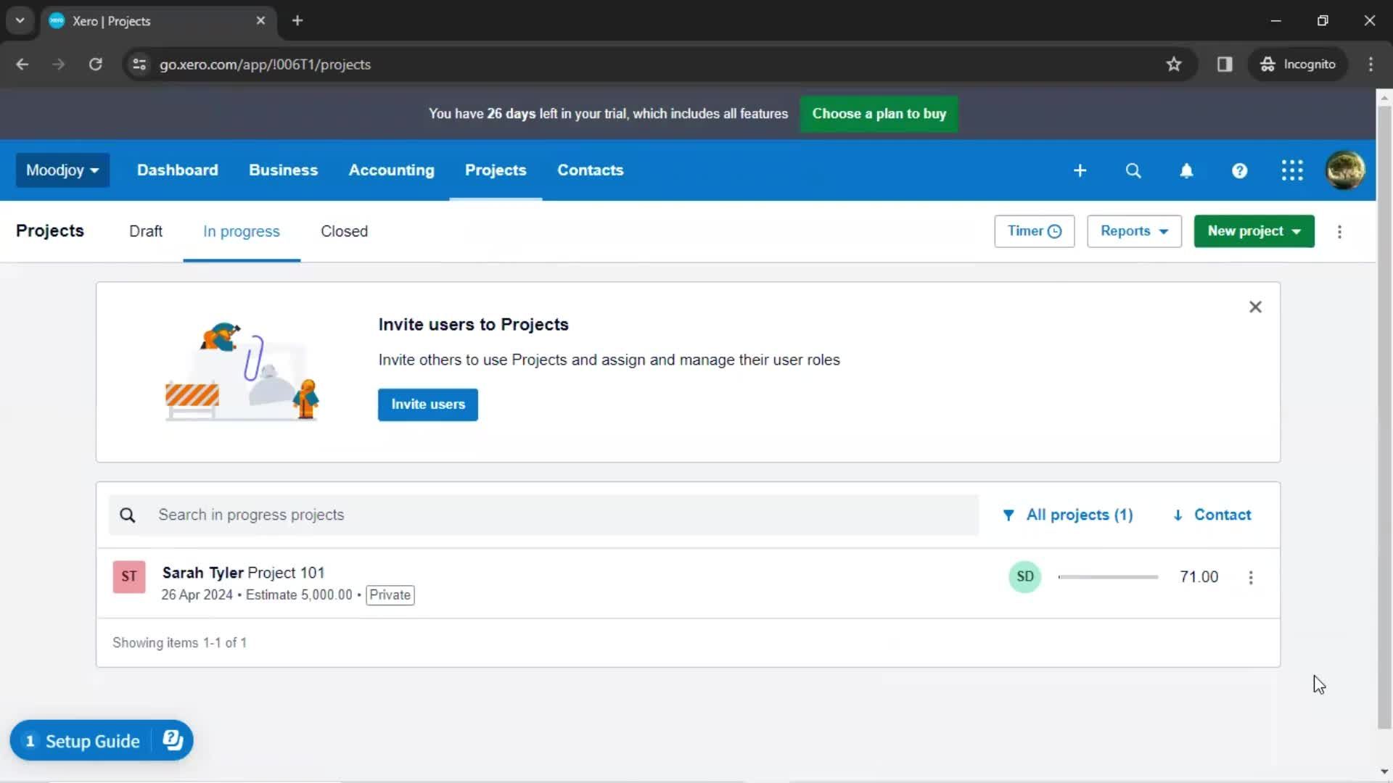
Task: Open the All projects (1) filter
Action: (x=1068, y=515)
